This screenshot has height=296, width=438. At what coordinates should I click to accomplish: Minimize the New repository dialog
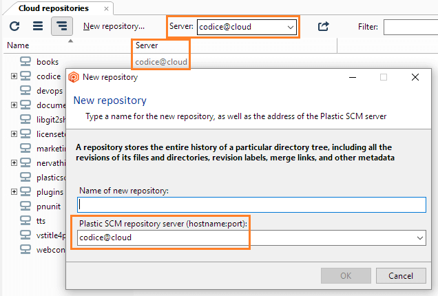pyautogui.click(x=353, y=77)
